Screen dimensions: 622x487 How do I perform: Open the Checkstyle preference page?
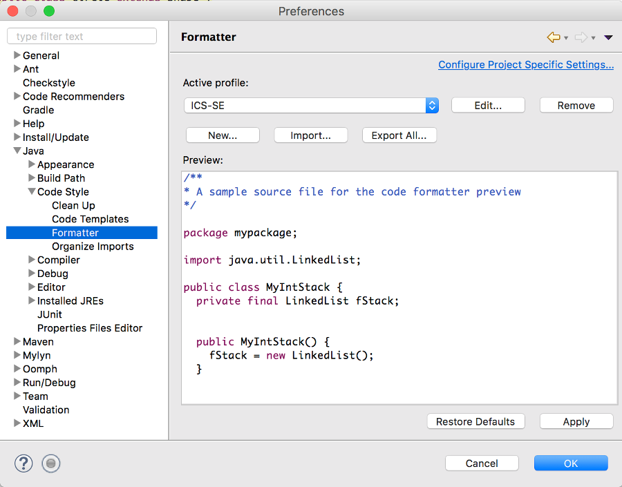[x=48, y=82]
